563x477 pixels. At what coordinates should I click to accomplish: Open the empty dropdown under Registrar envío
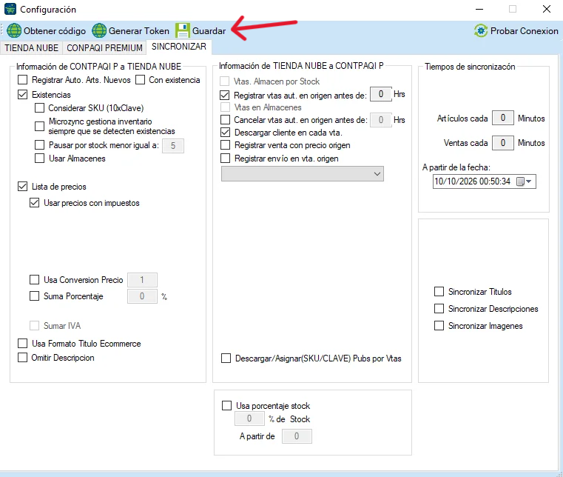pos(303,173)
